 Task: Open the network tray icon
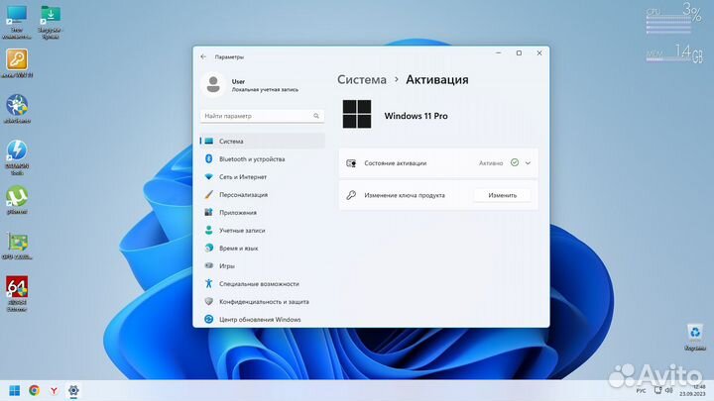coord(657,390)
